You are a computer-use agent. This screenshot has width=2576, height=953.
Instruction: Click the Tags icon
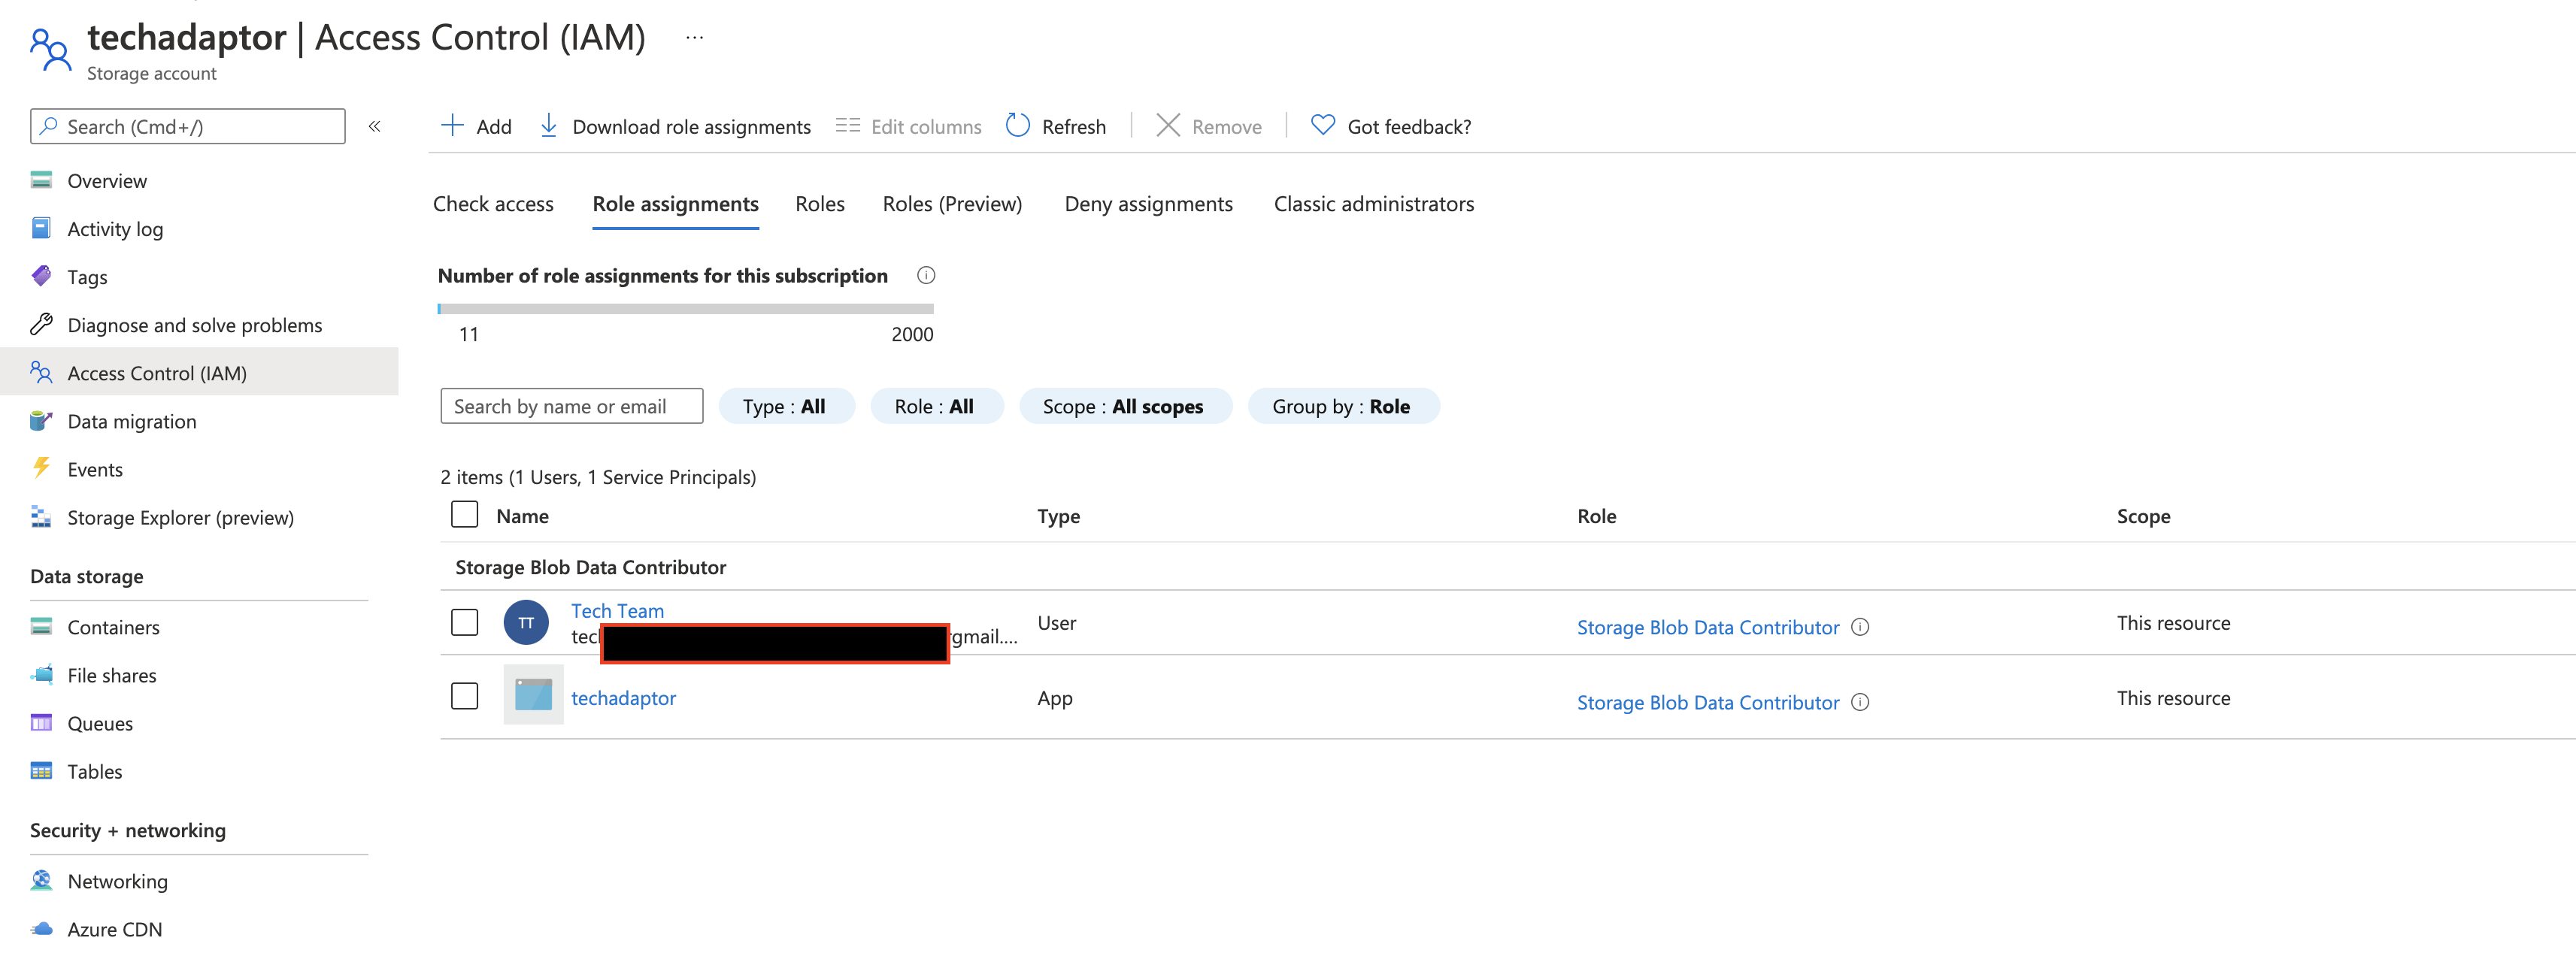pos(41,276)
